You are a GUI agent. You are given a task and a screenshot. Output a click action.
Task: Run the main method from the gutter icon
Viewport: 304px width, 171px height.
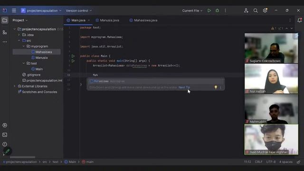pyautogui.click(x=73, y=61)
